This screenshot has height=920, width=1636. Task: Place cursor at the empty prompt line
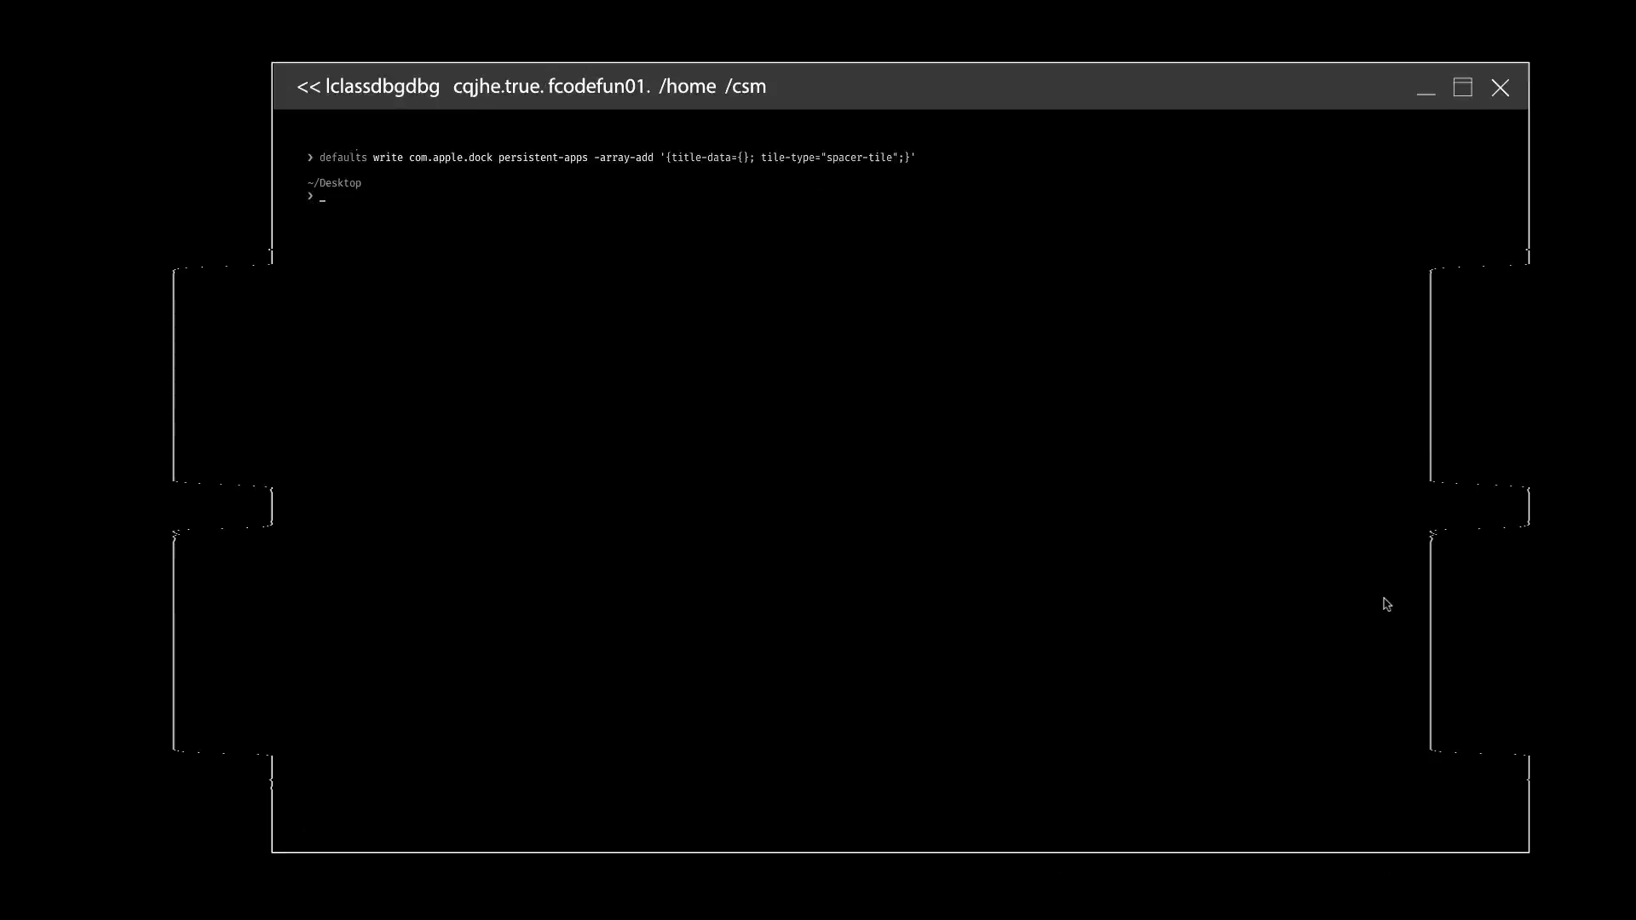click(323, 197)
